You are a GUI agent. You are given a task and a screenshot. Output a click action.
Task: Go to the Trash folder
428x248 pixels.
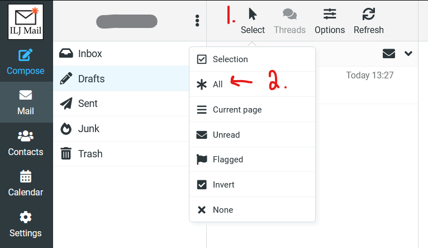[x=90, y=154]
